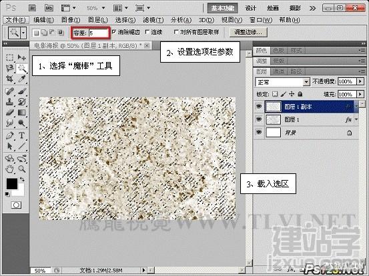The image size is (369, 276).
Task: Launch Mini Bridge from the top bar
Action: 49,8
